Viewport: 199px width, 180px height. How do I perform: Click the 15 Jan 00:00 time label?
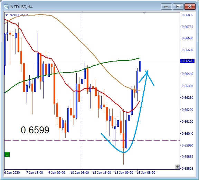[x=124, y=173]
